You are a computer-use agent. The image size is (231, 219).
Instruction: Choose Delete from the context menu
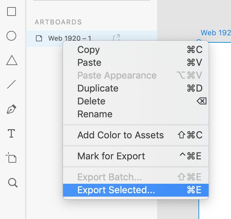pos(91,101)
